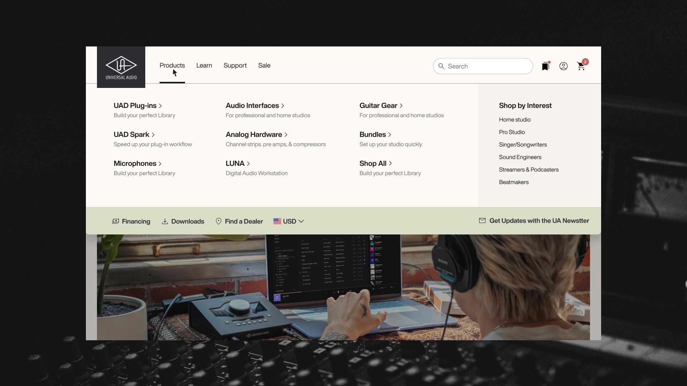This screenshot has width=687, height=386.
Task: Click the Find a Dealer pin icon
Action: pyautogui.click(x=218, y=221)
